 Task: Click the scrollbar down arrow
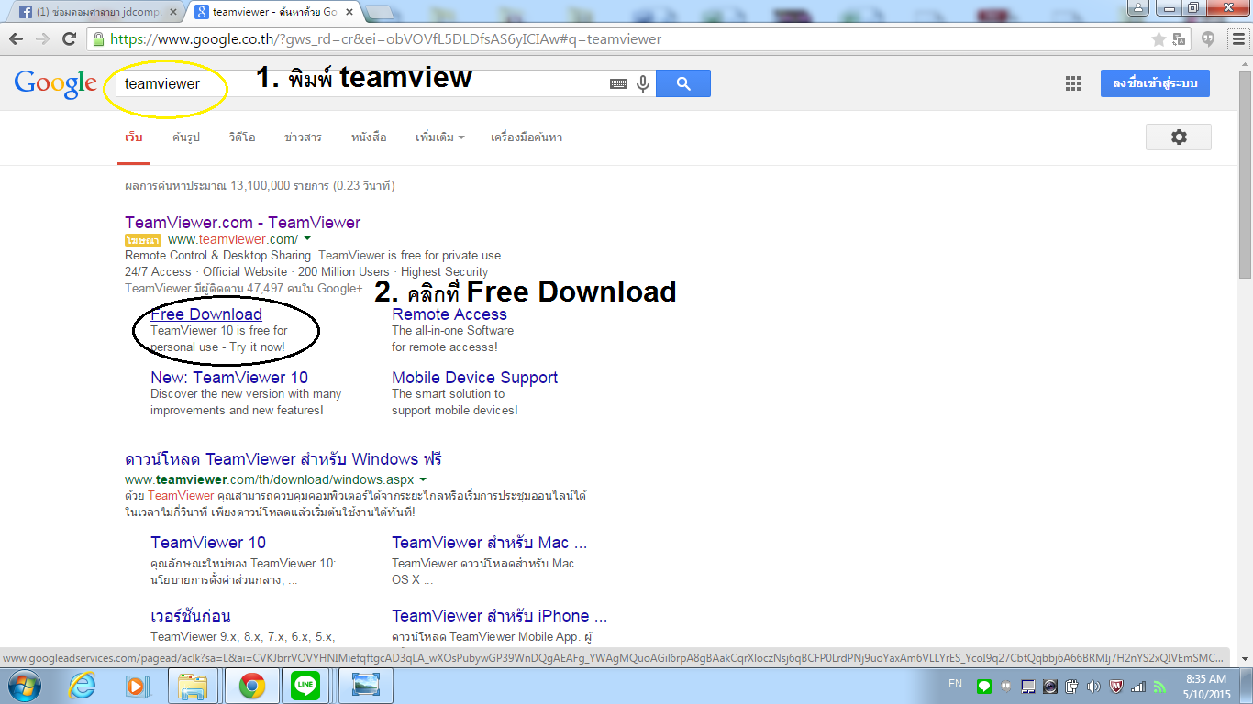click(1245, 659)
